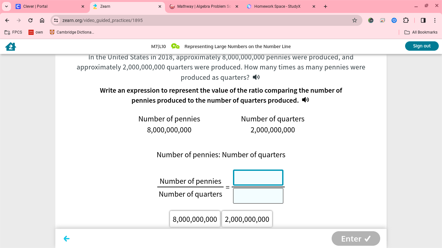The image size is (442, 248).
Task: Click the browser forward button
Action: point(19,20)
